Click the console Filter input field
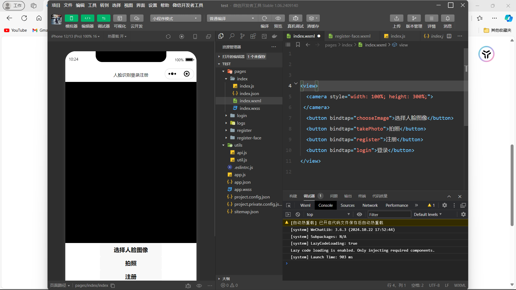This screenshot has width=516, height=290. [x=389, y=214]
